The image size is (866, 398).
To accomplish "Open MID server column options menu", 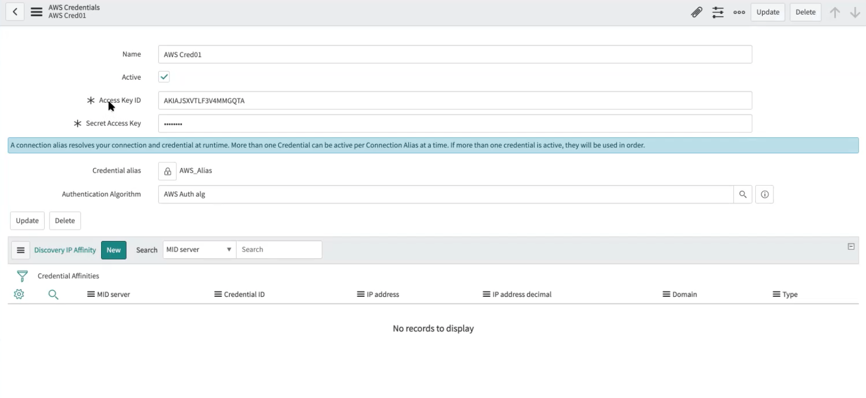I will tap(91, 294).
